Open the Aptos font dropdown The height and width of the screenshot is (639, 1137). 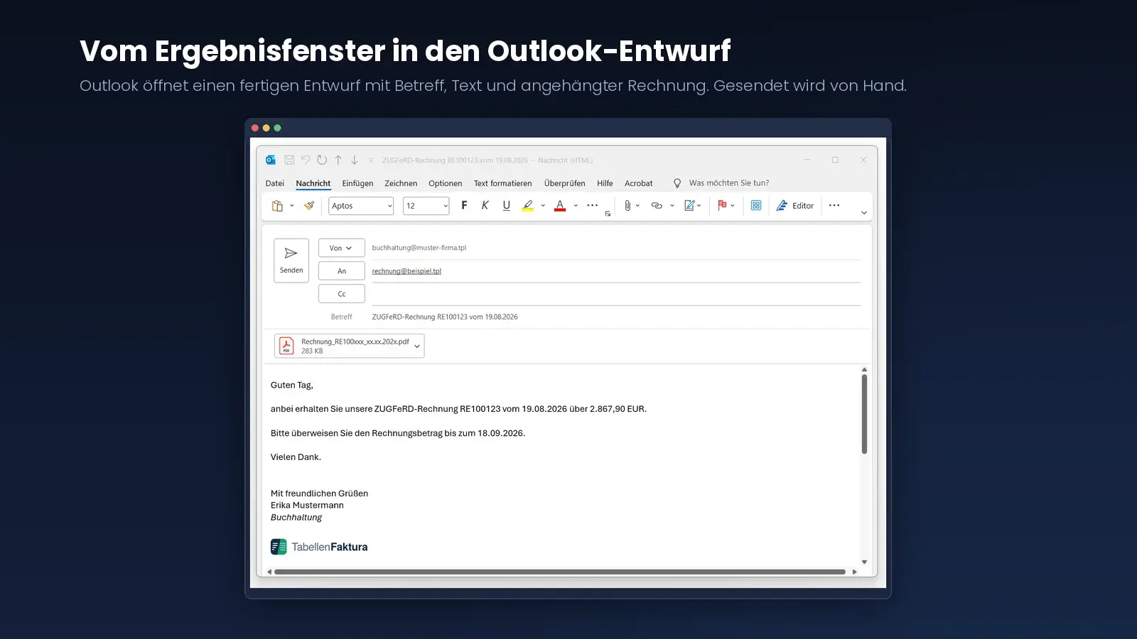click(361, 206)
